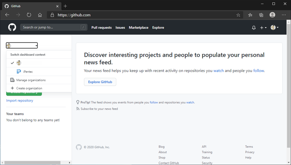291x165 pixels.
Task: Maximize the browser window
Action: pos(273,4)
